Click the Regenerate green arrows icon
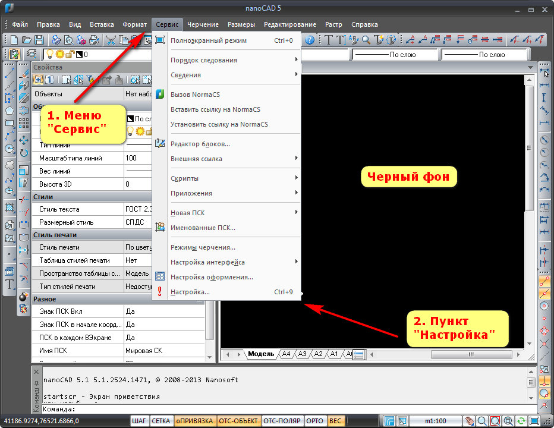The image size is (554, 428). pyautogui.click(x=521, y=421)
